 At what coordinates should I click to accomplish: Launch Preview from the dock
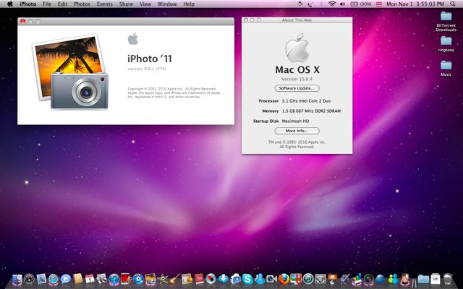pos(102,279)
